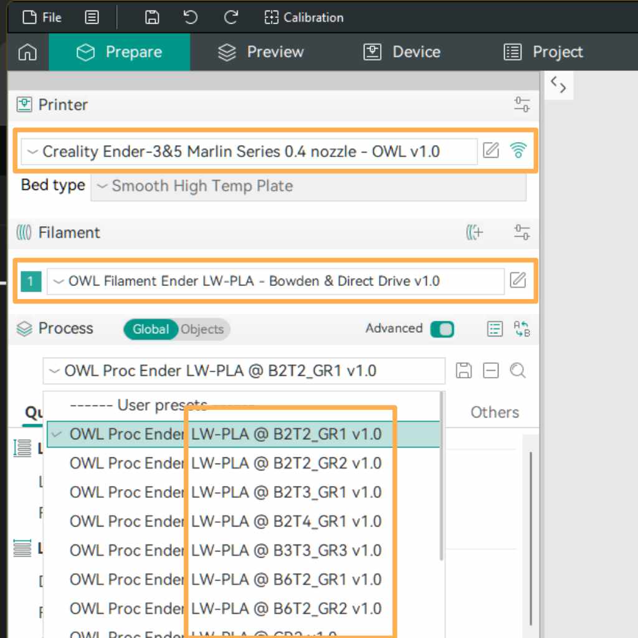Click the compare presets icon
This screenshot has width=638, height=638.
click(x=521, y=328)
